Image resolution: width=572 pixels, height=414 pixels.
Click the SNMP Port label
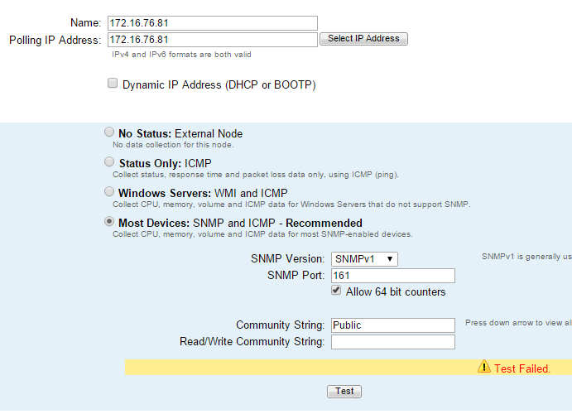296,275
